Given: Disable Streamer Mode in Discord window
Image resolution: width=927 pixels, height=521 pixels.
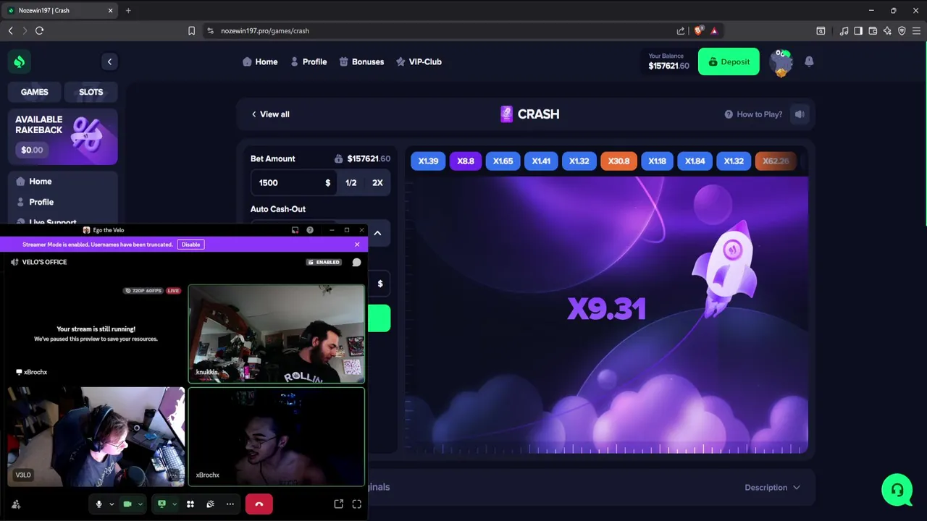Looking at the screenshot, I should (190, 245).
